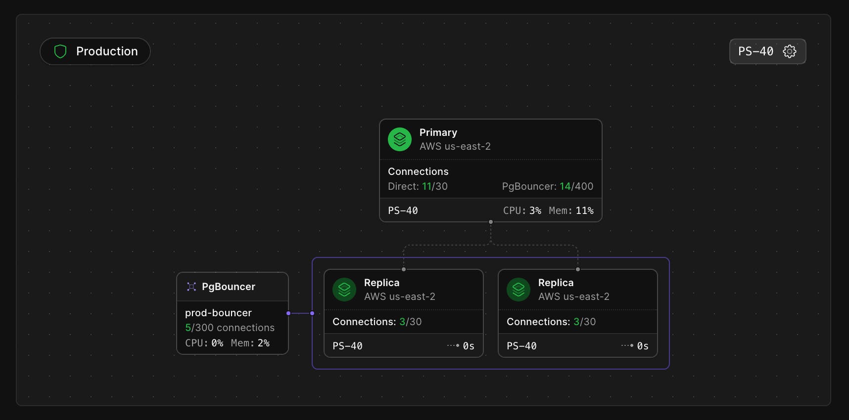Click the Primary CPU: 3% stat
The width and height of the screenshot is (849, 420).
tap(522, 210)
